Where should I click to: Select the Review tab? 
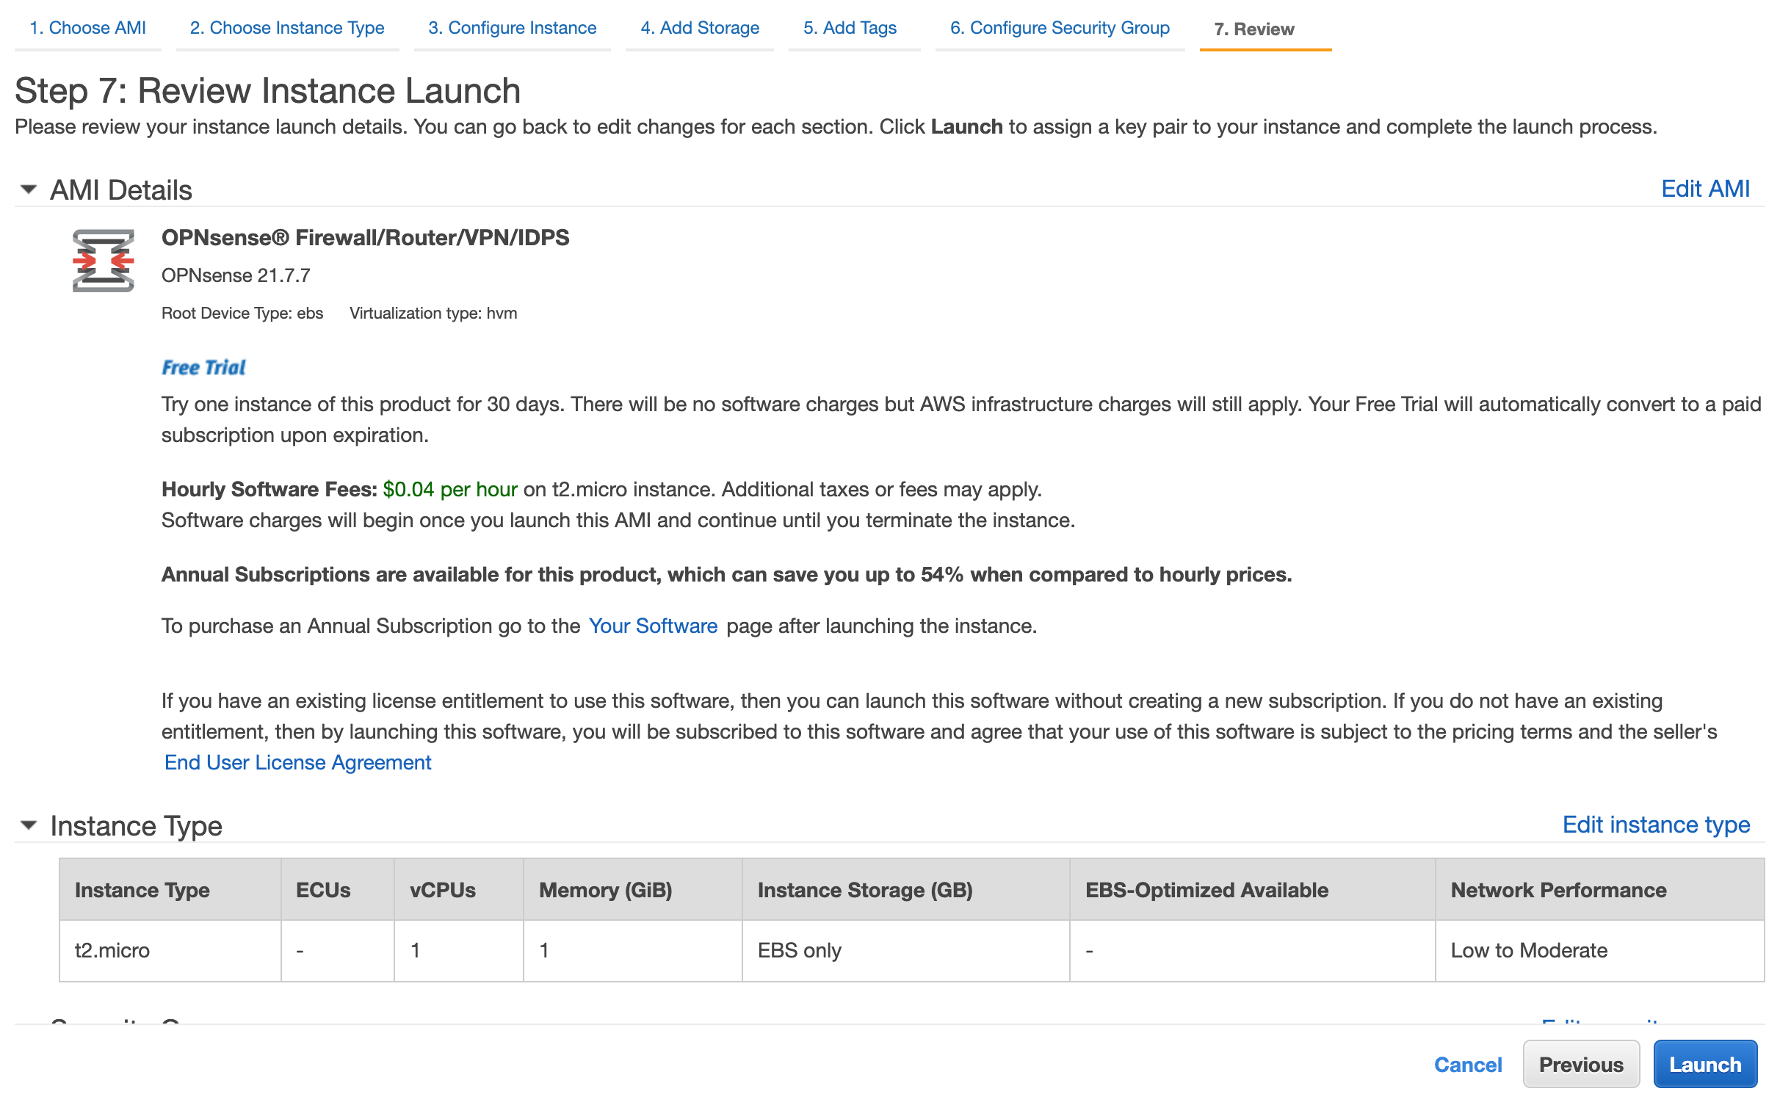[x=1253, y=29]
